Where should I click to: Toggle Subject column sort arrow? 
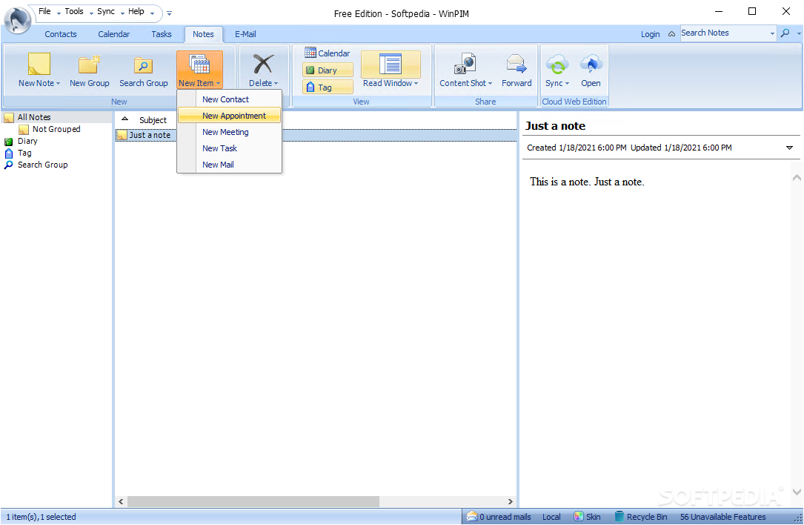click(x=124, y=119)
